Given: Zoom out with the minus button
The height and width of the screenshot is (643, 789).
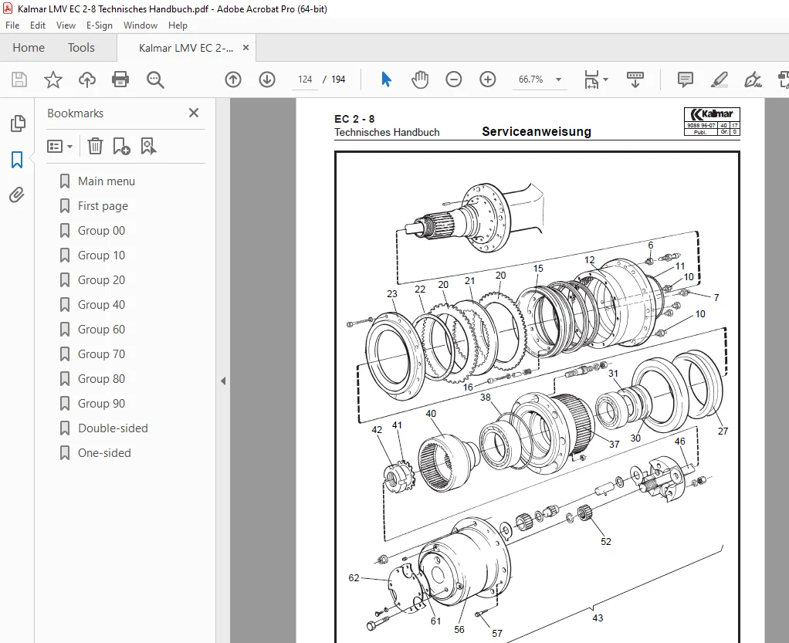Looking at the screenshot, I should point(453,80).
